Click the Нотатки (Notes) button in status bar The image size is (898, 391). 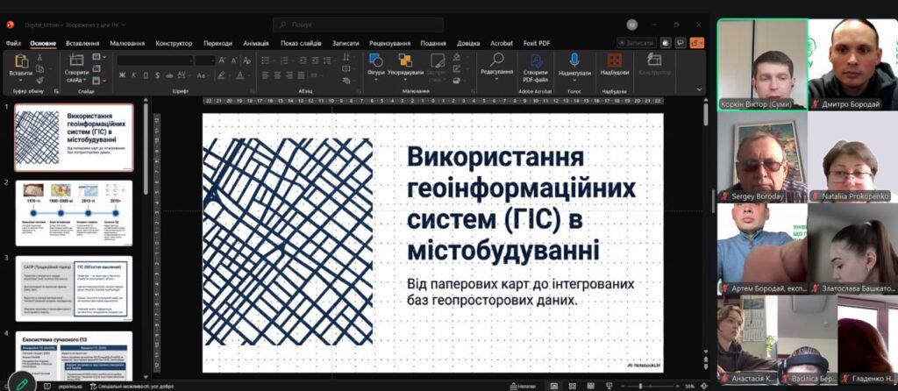[524, 386]
